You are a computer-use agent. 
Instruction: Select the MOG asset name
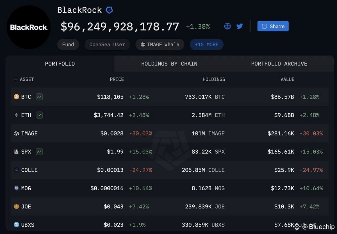tap(26, 188)
